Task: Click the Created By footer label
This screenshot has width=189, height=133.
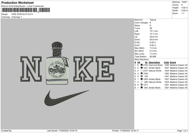Action: [7, 131]
